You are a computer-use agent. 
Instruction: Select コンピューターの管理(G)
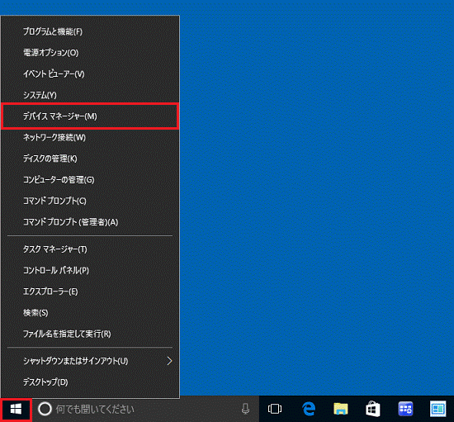(x=90, y=179)
